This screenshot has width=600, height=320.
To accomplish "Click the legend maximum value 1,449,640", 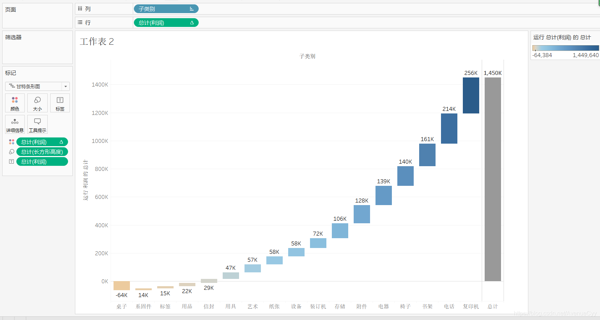I will (585, 55).
